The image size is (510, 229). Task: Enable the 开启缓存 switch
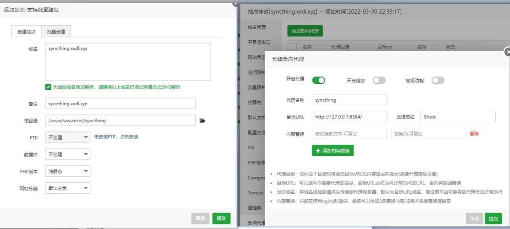(x=379, y=80)
